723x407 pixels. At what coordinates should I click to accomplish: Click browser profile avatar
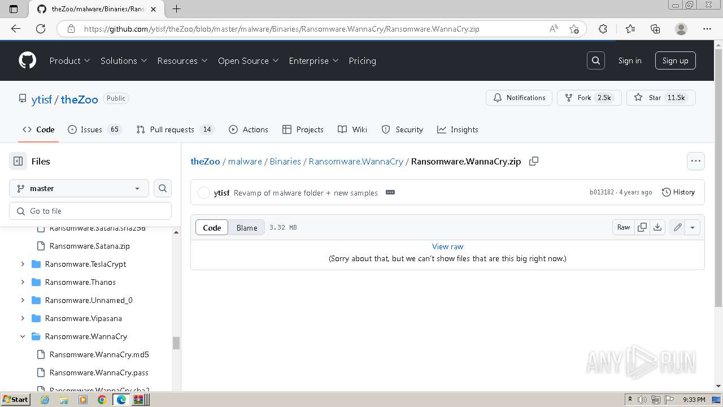coord(681,29)
